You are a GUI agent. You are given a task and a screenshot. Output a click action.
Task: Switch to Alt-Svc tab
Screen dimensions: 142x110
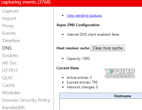point(10,63)
